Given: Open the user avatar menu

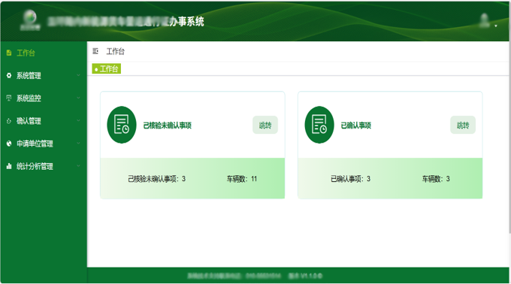Looking at the screenshot, I should 484,20.
